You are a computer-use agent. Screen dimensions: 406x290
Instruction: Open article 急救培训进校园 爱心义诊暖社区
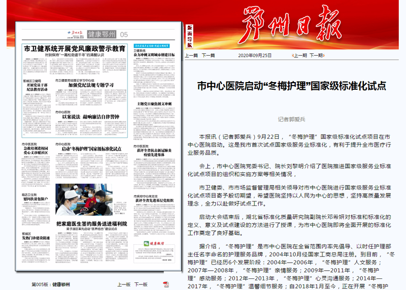36,151
